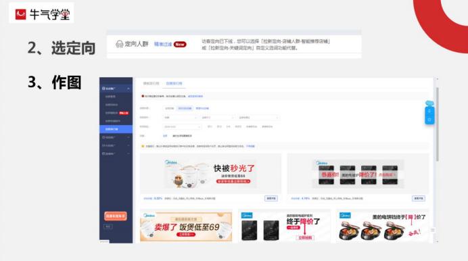The height and width of the screenshot is (261, 468).
Task: Choose the blue third filter option
Action: tap(202, 108)
